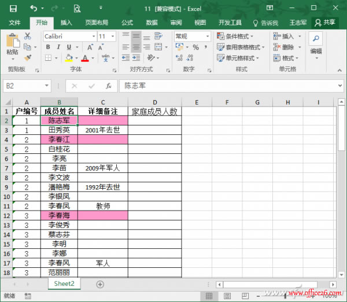Click the Paste clipboard icon
This screenshot has height=302, width=347.
click(x=13, y=41)
